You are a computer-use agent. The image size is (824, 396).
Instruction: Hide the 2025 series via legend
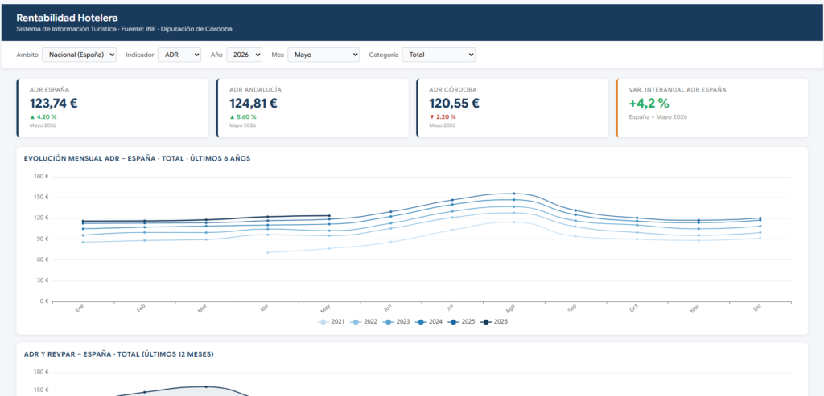461,322
